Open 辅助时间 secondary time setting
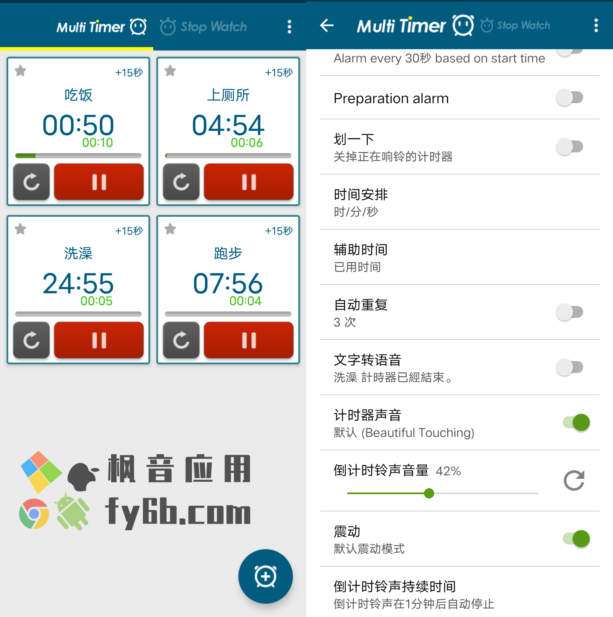This screenshot has width=613, height=617. click(x=460, y=257)
